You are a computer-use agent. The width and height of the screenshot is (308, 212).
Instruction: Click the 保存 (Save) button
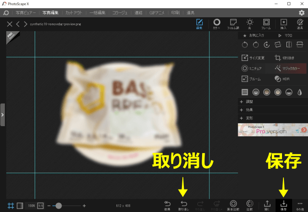coord(283,206)
